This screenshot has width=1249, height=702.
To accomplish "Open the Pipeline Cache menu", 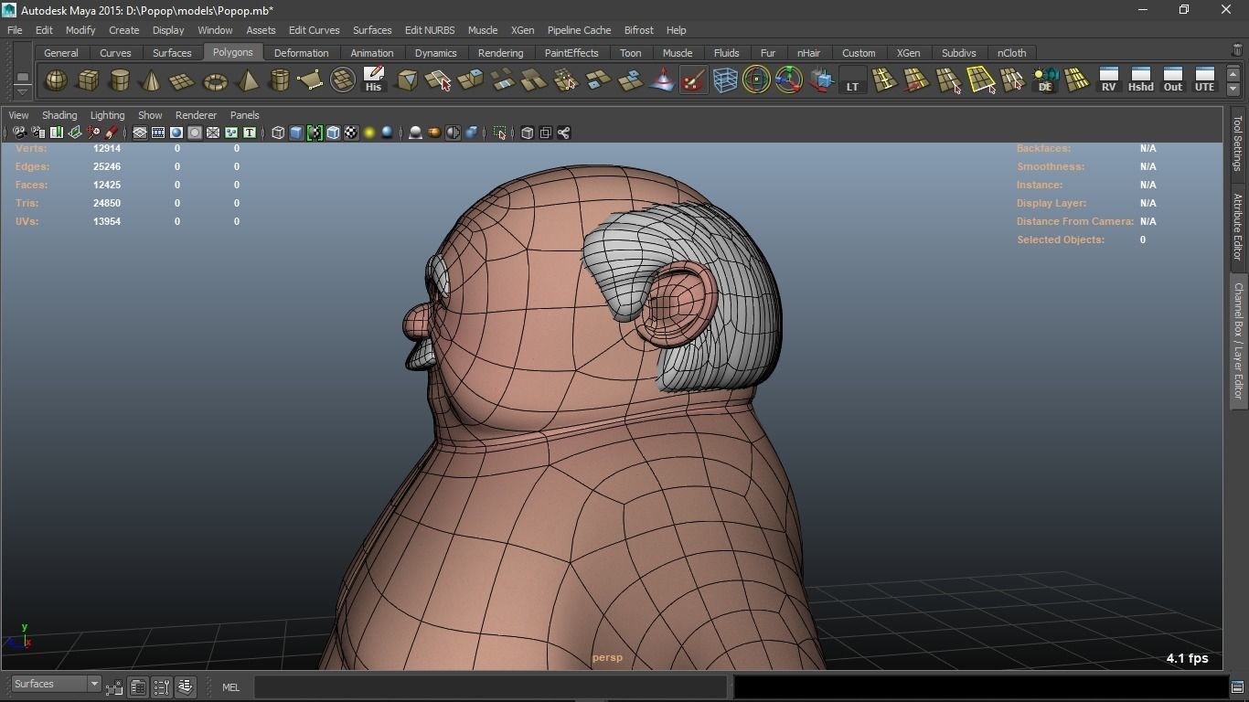I will tap(579, 30).
